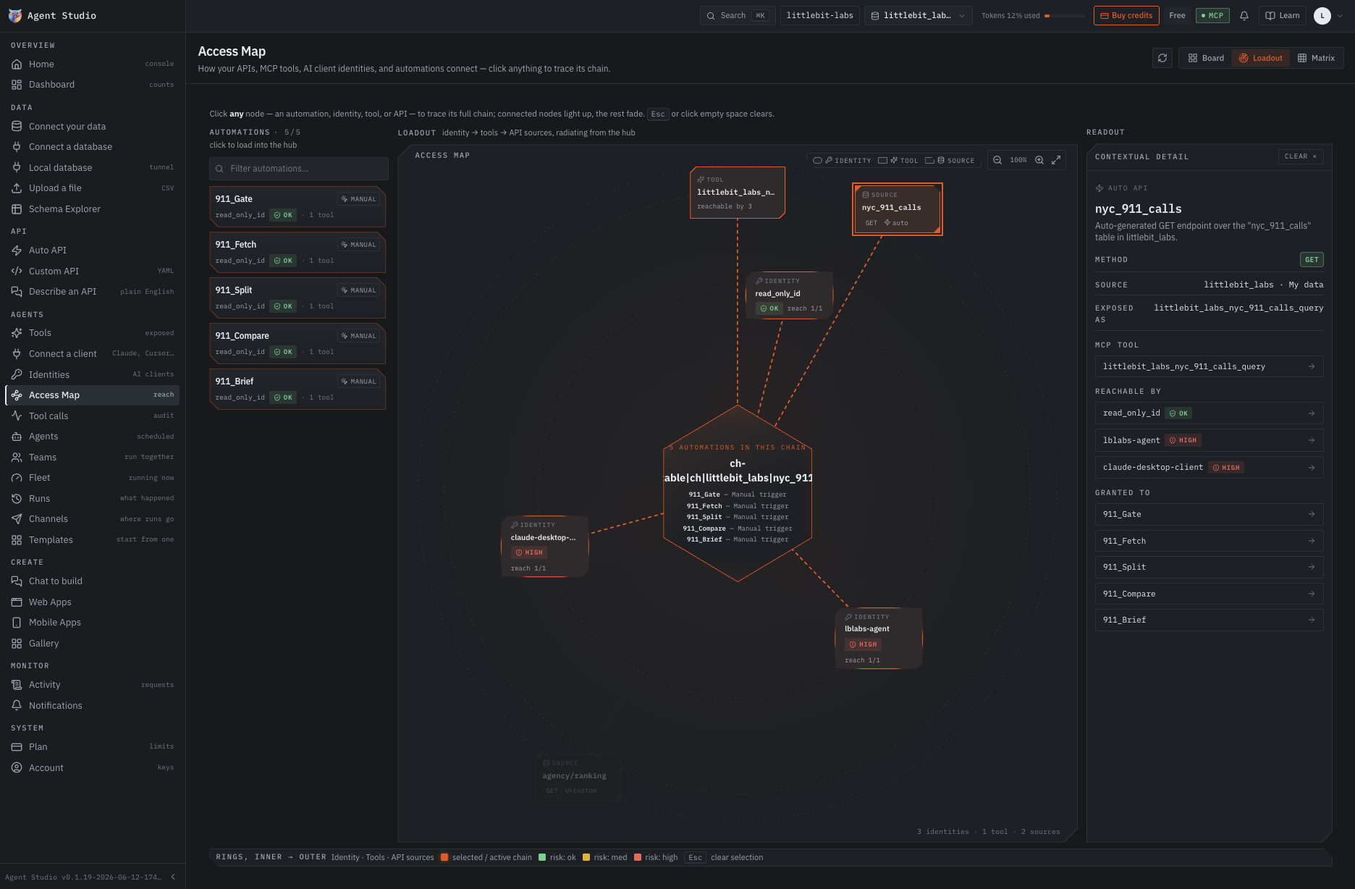Toggle Tool filter in map legend
The height and width of the screenshot is (889, 1355).
click(x=898, y=161)
